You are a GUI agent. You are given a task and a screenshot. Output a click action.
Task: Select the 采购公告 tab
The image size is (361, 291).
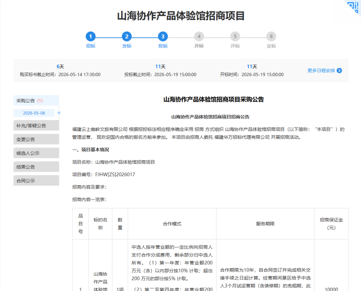pyautogui.click(x=36, y=101)
